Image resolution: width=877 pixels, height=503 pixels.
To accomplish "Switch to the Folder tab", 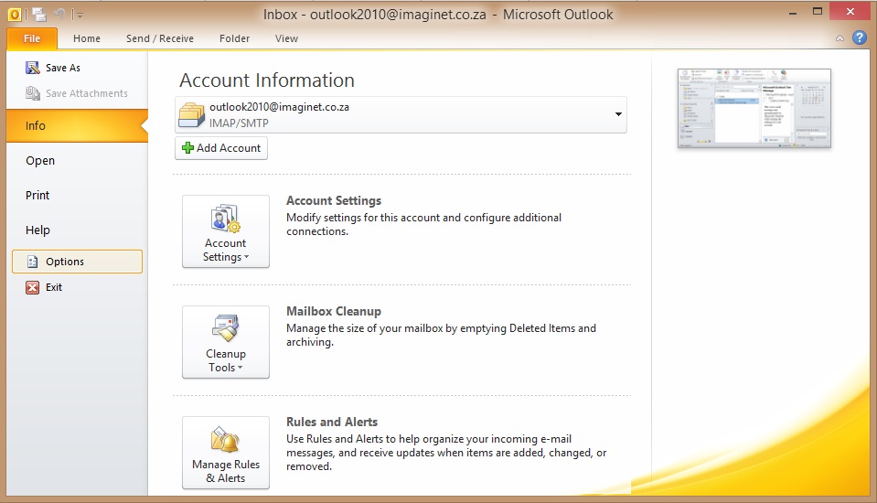I will tap(234, 38).
